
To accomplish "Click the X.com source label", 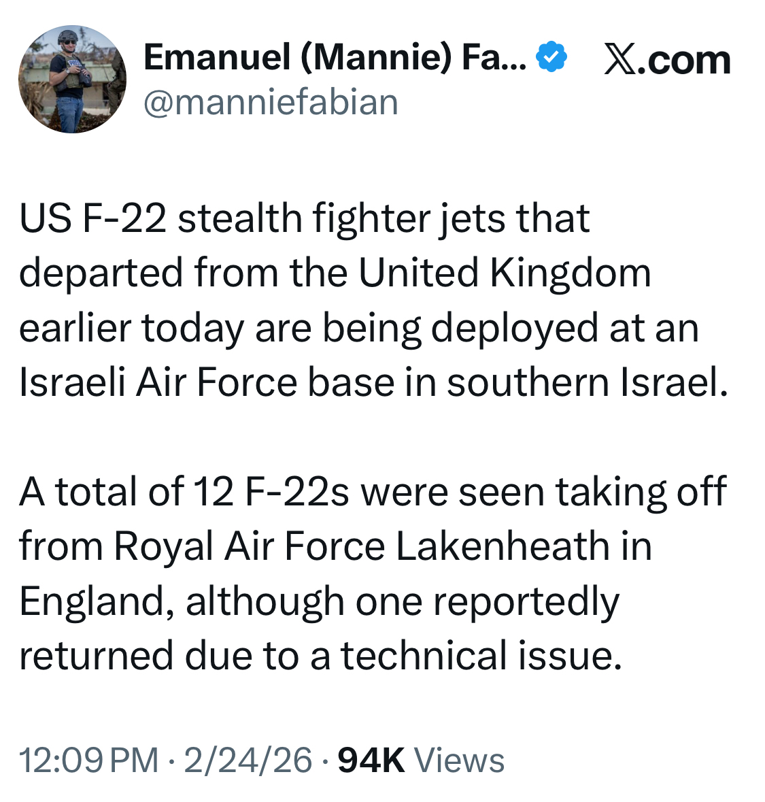I will [x=666, y=60].
